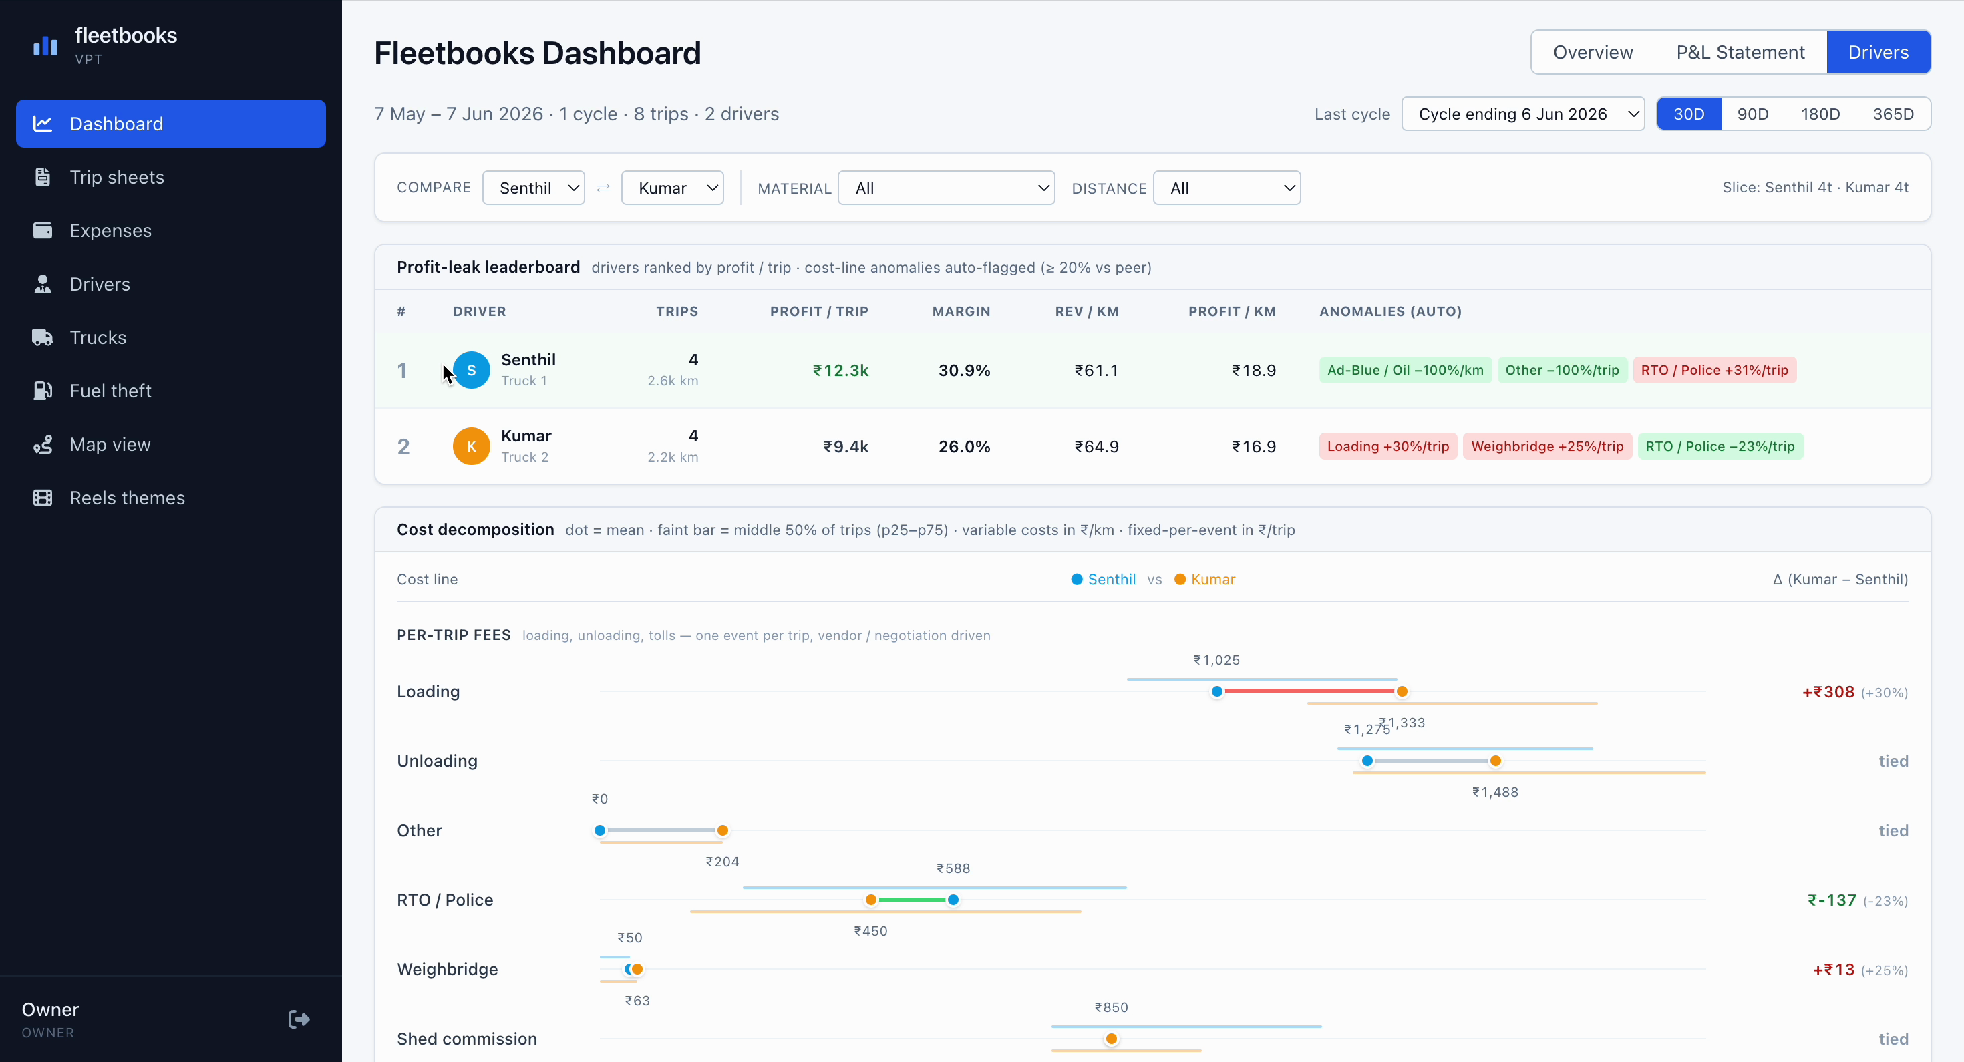Click Kumar's ₹9.4k profit per trip
The image size is (1964, 1062).
[846, 447]
